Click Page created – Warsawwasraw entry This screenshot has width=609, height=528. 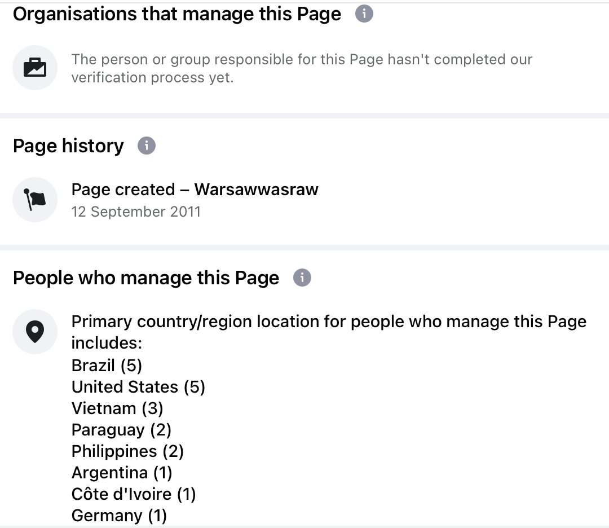tap(195, 190)
